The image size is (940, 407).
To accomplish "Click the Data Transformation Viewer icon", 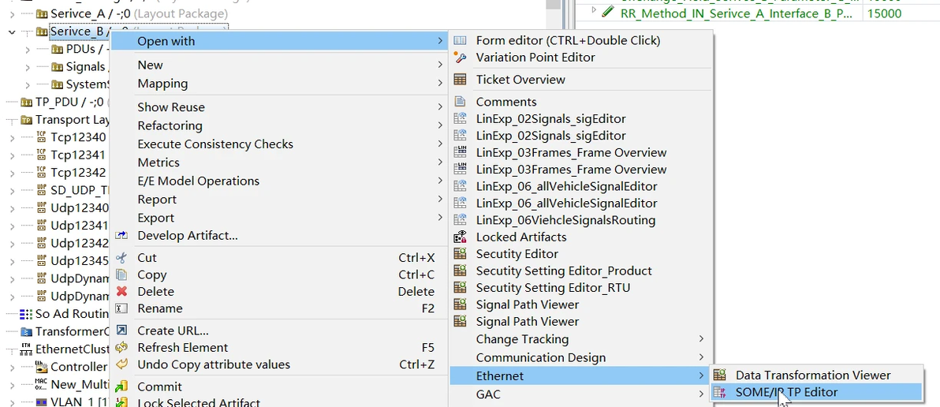I will click(x=720, y=375).
